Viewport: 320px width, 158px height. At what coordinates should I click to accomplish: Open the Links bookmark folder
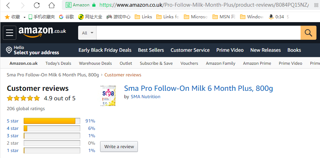(x=143, y=17)
